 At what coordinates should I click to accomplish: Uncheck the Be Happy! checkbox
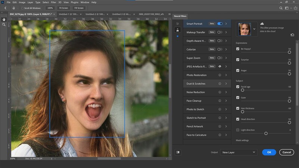238,49
